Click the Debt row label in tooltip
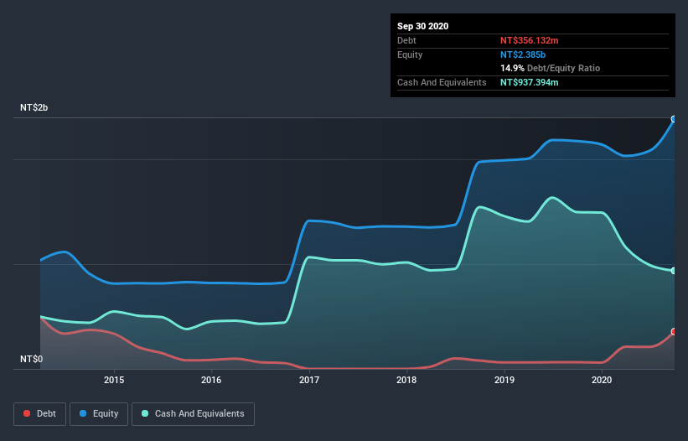 point(406,40)
